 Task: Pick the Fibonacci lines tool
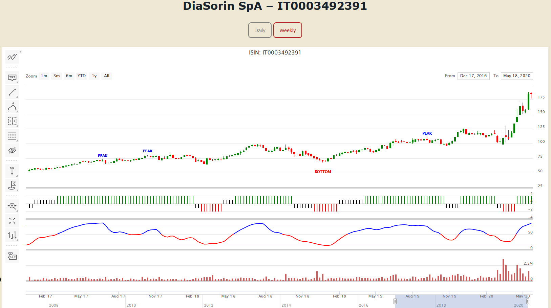coord(12,136)
